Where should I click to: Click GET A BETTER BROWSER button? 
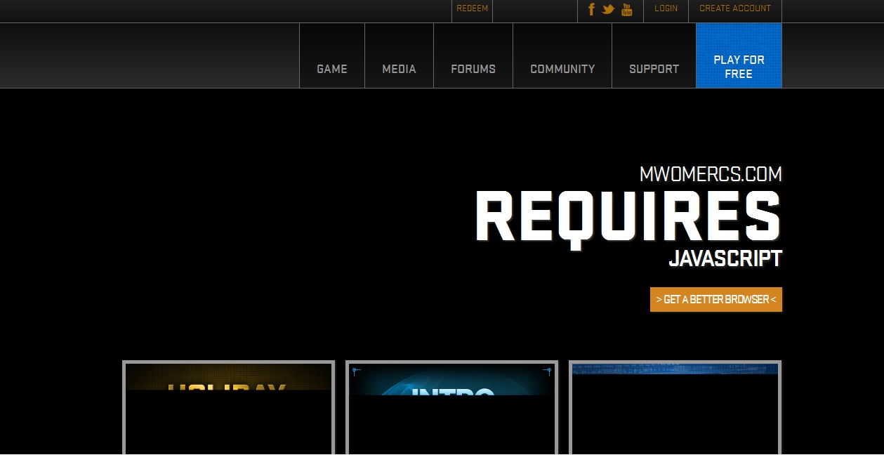(716, 299)
